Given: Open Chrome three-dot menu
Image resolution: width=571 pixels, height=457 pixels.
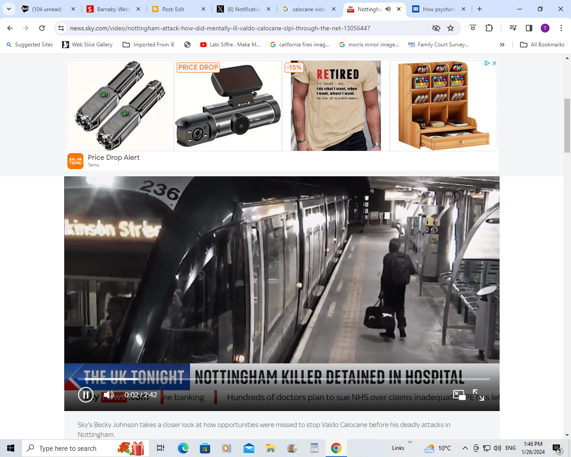Looking at the screenshot, I should point(561,28).
